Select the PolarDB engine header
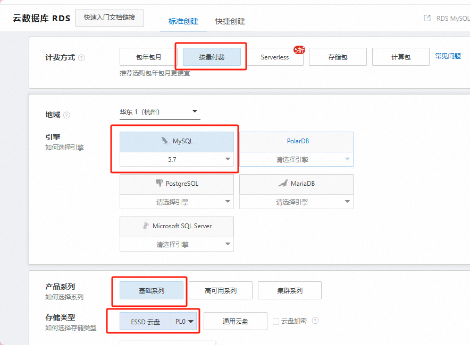This screenshot has width=470, height=345. pyautogui.click(x=296, y=142)
